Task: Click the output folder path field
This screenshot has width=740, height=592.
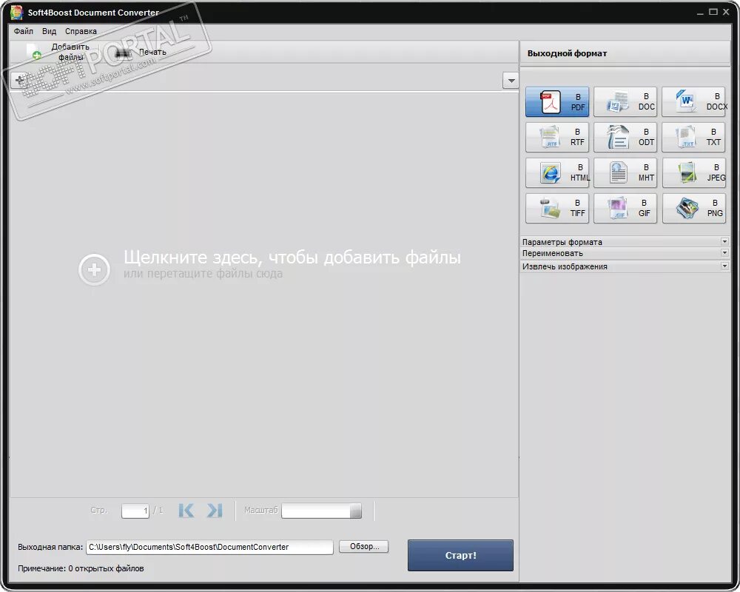Action: [x=209, y=547]
